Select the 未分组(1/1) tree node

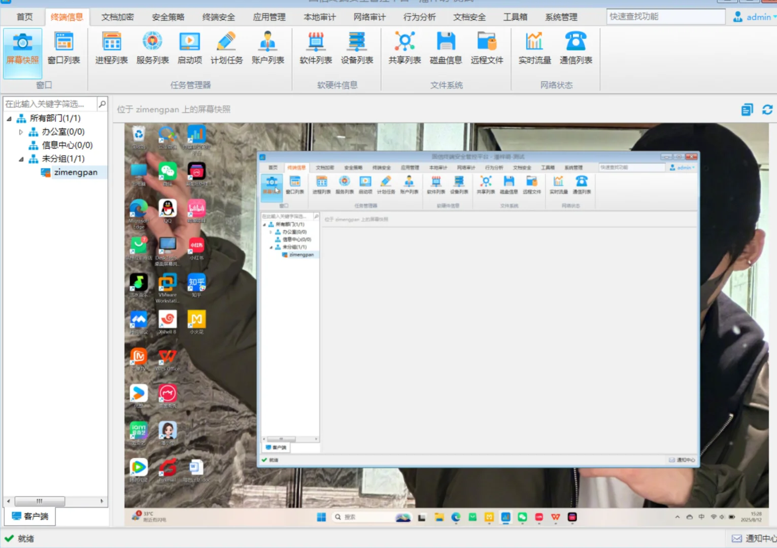pyautogui.click(x=63, y=159)
